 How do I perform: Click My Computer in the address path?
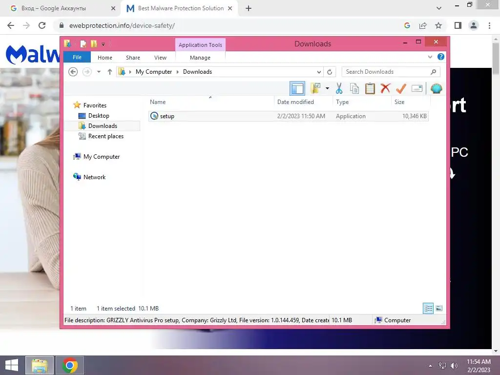coord(154,72)
